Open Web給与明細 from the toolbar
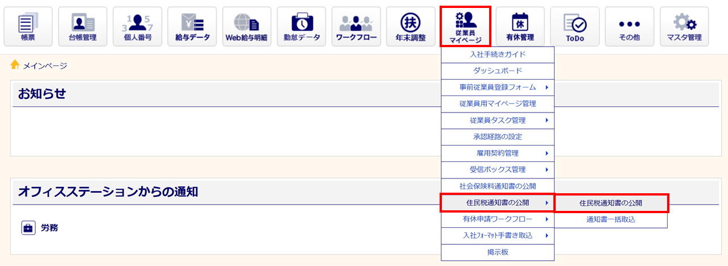The width and height of the screenshot is (728, 266). point(246,27)
